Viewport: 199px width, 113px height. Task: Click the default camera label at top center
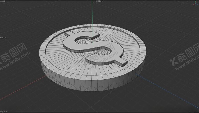coord(99,1)
